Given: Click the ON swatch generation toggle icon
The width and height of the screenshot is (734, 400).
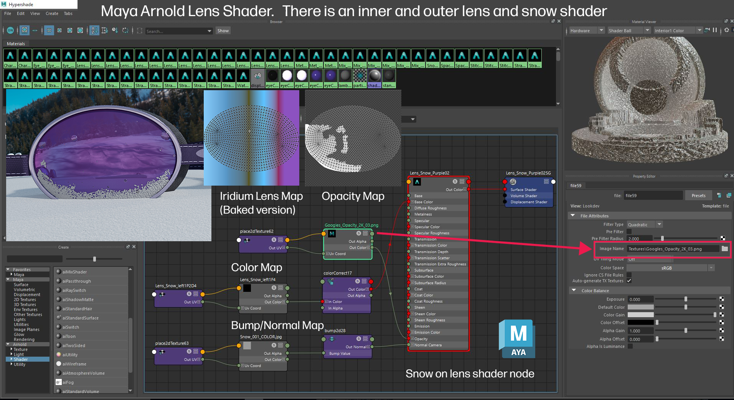Looking at the screenshot, I should pos(10,30).
